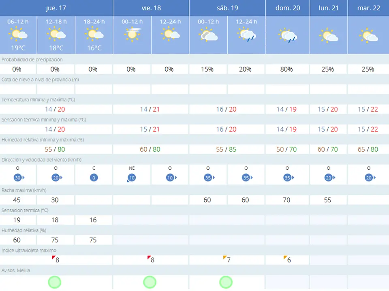Click the Cota de nieve row label

coord(40,80)
